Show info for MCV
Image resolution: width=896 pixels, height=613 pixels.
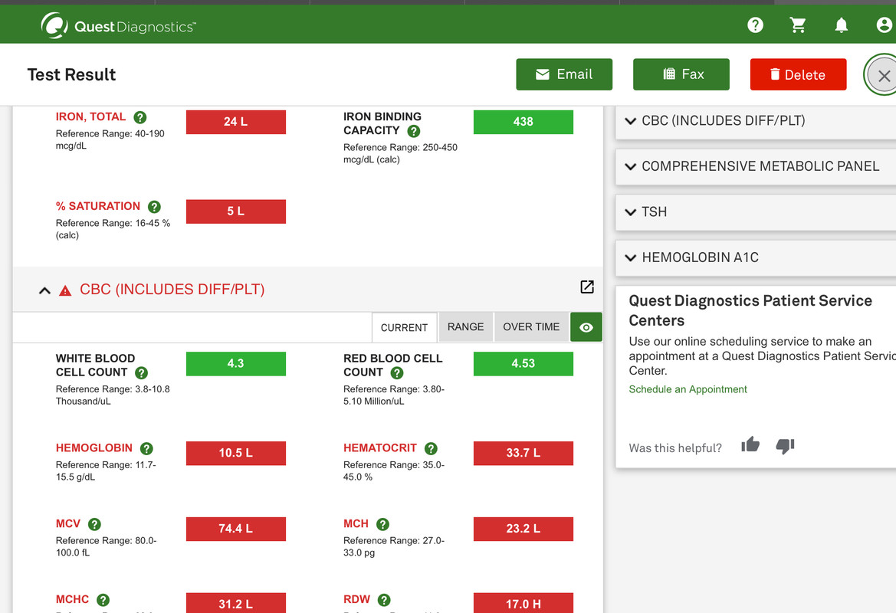tap(94, 524)
